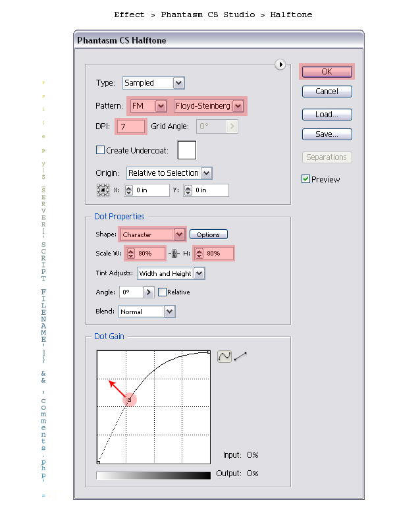
Task: Click the Scale H stepper arrows
Action: pyautogui.click(x=199, y=254)
